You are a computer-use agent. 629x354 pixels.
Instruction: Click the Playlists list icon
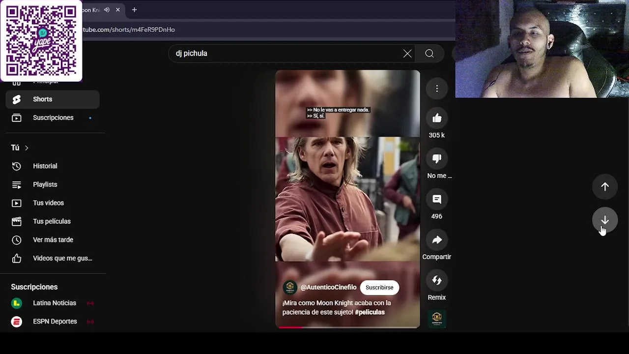[x=17, y=185]
